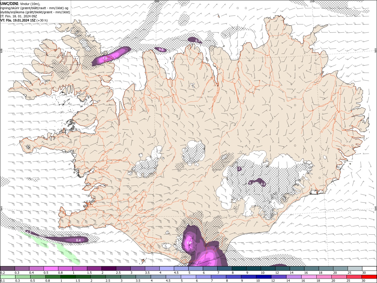
Task: Select the bright pink 0.5 swatch, top legend row
Action: [x=51, y=269]
